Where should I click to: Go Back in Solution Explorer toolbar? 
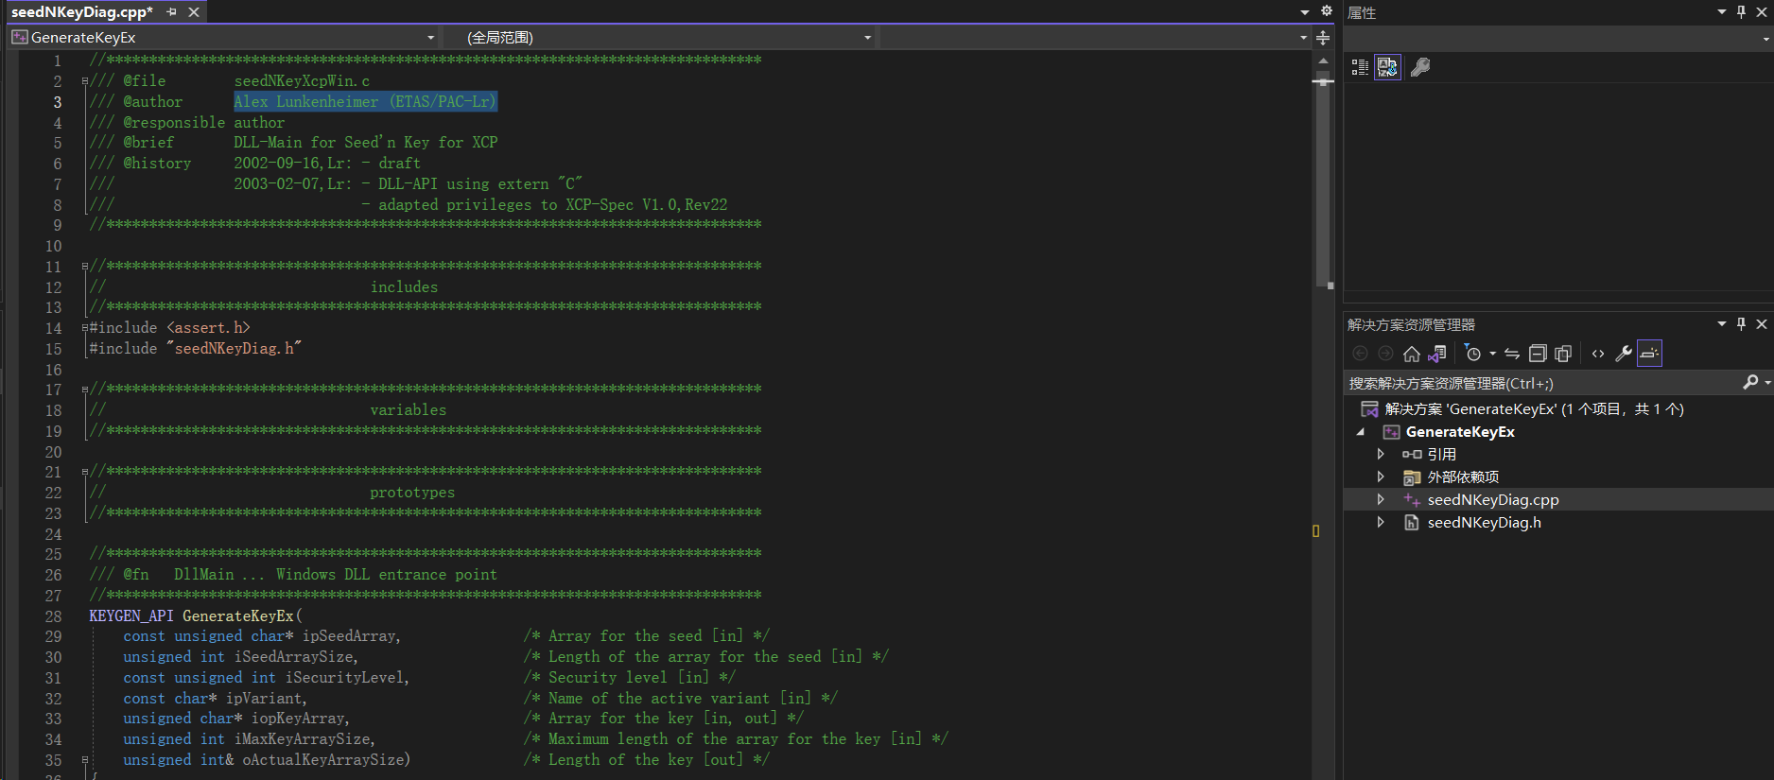[x=1360, y=354]
